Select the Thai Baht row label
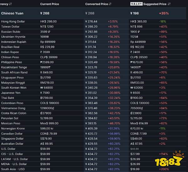The width and height of the screenshot is (188, 172). click(8, 98)
